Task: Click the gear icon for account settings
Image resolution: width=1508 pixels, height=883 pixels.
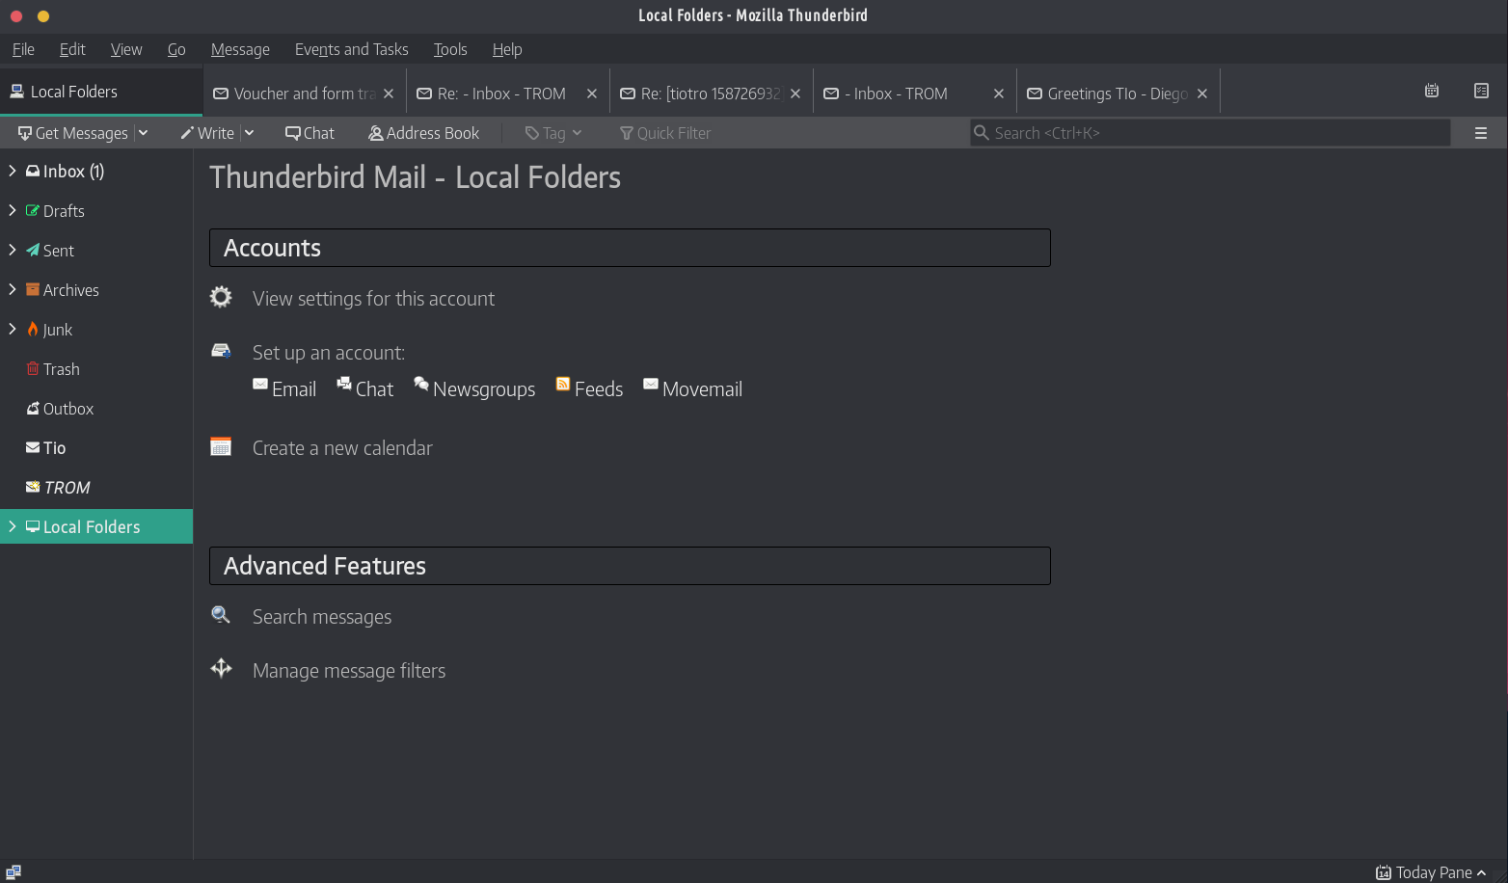Action: tap(221, 297)
